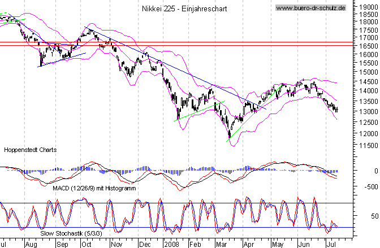Click the 19000 price axis label
Image resolution: width=380 pixels, height=248 pixels.
tap(369, 7)
